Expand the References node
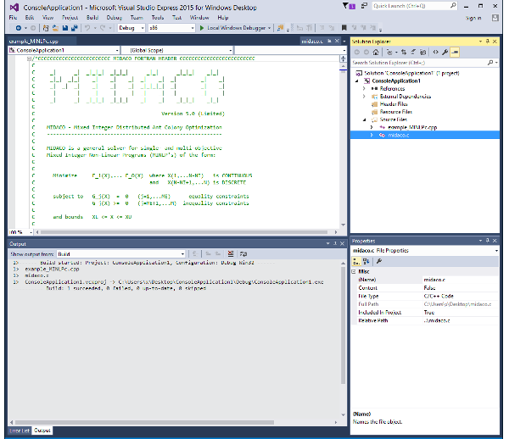 click(x=364, y=88)
